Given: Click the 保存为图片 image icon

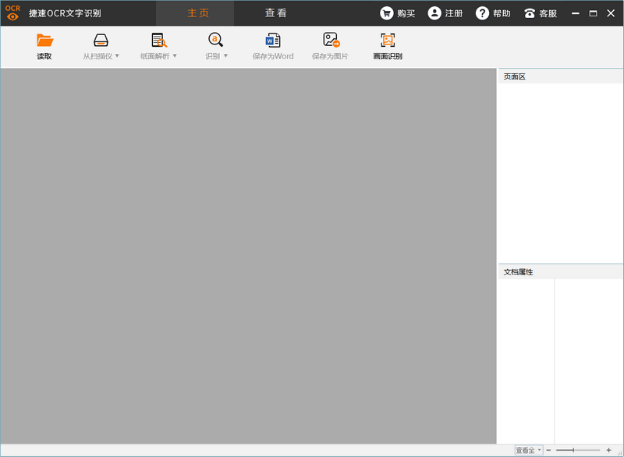Looking at the screenshot, I should [x=331, y=40].
